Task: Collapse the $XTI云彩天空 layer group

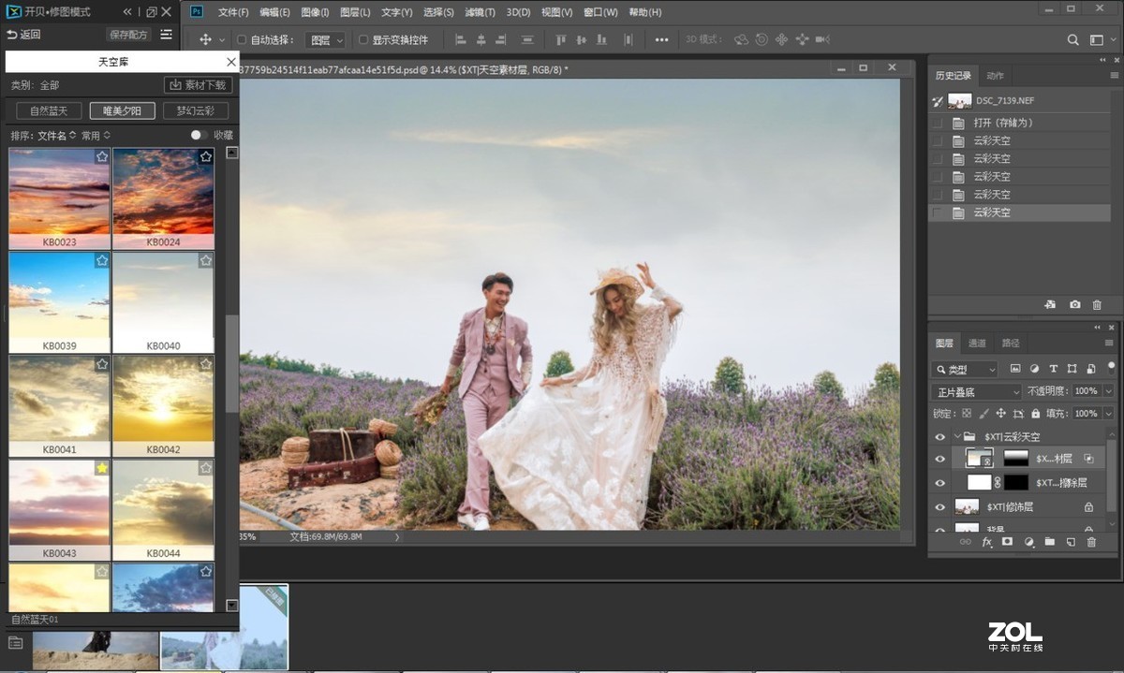Action: pos(957,436)
